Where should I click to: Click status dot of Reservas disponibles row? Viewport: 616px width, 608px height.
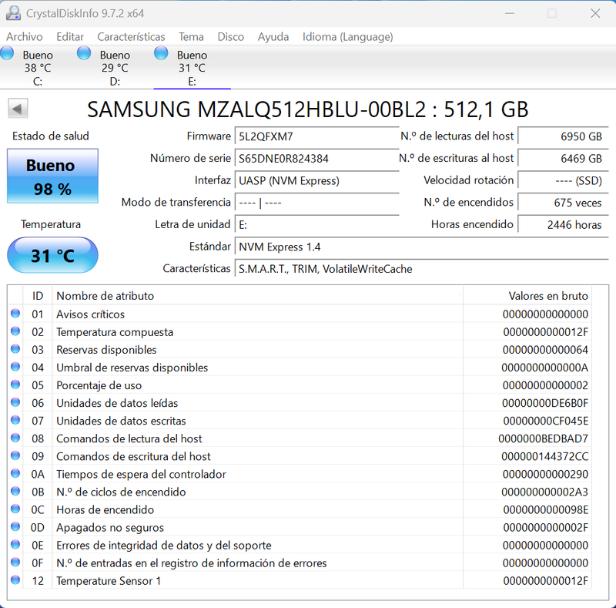15,349
